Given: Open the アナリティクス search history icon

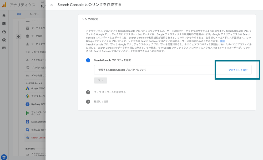Looking at the screenshot, I should (27, 155).
